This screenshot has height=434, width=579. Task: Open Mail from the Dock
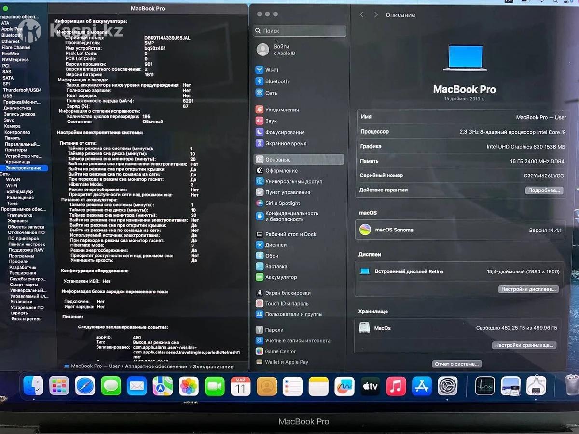pyautogui.click(x=137, y=386)
